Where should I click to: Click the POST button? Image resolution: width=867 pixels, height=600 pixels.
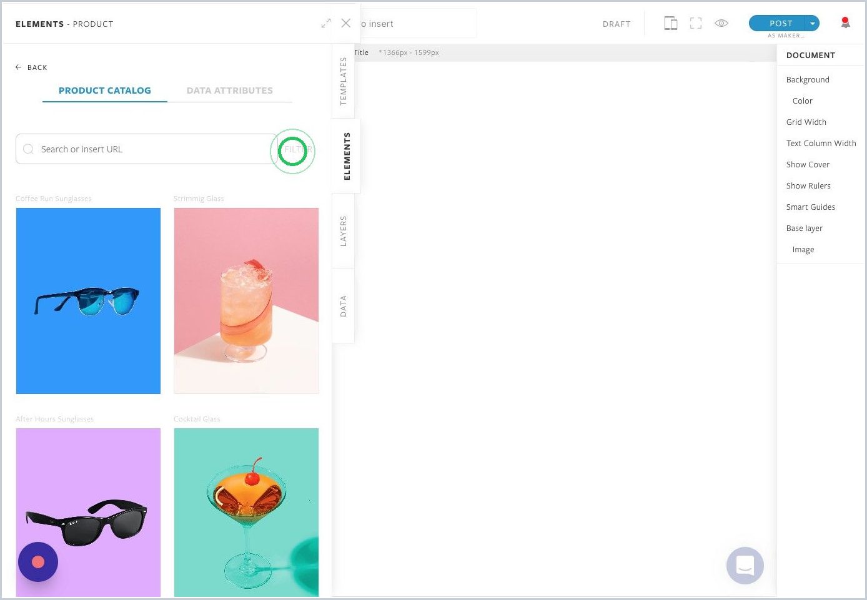(778, 23)
